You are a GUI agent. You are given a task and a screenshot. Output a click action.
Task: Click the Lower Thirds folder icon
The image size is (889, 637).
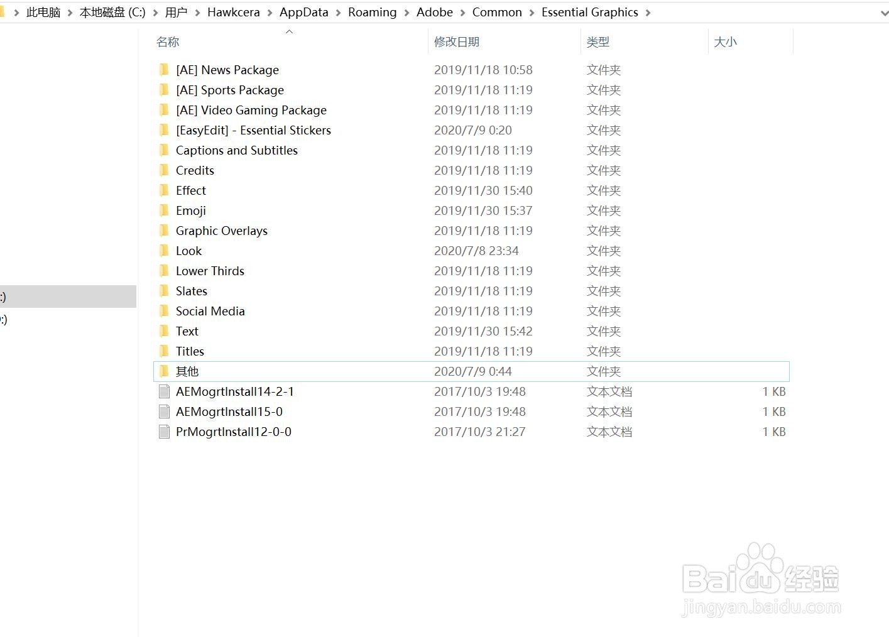point(164,271)
